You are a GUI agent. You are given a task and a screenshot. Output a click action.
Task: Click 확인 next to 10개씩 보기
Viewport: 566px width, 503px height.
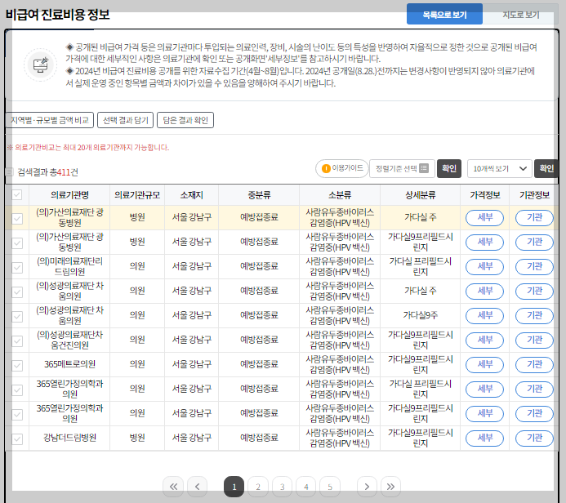click(x=546, y=168)
